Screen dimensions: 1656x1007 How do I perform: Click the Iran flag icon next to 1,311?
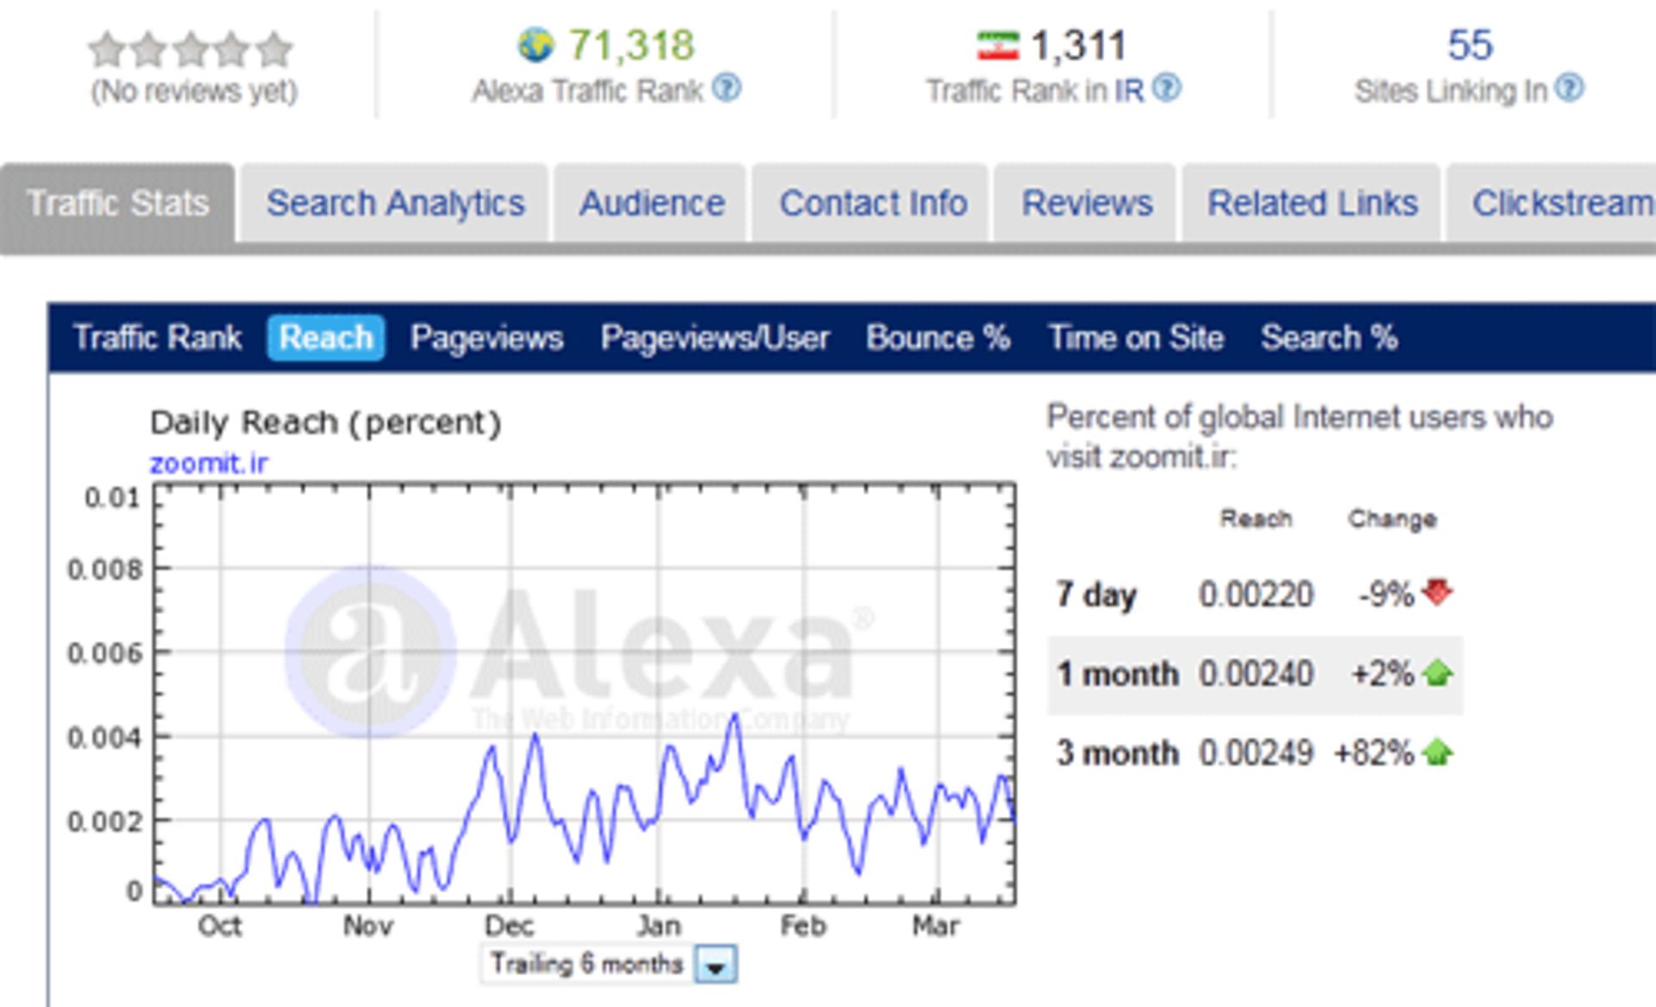point(998,46)
